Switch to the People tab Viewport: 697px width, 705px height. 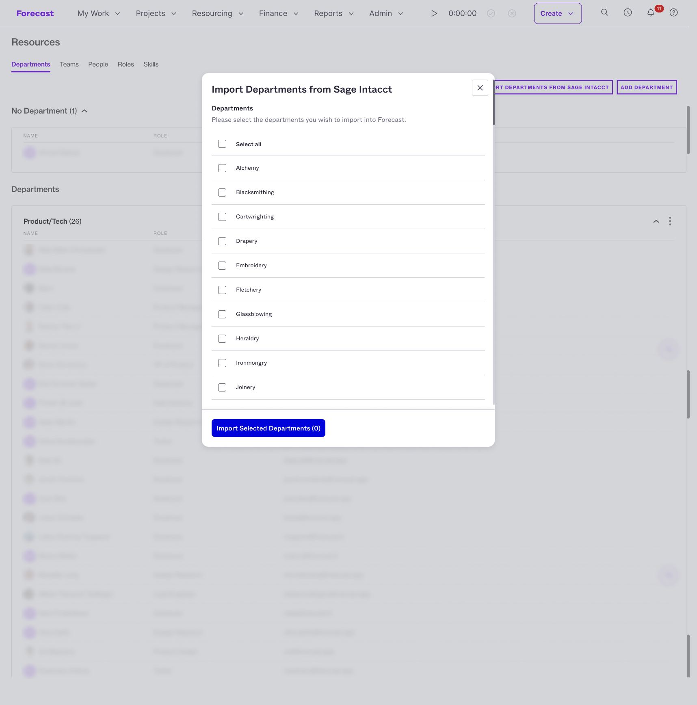click(98, 64)
